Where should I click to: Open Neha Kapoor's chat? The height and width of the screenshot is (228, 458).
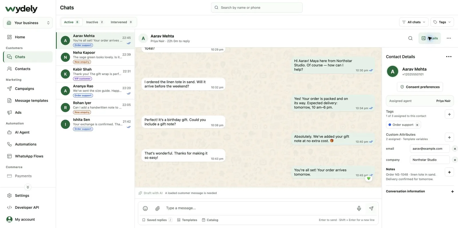[95, 57]
